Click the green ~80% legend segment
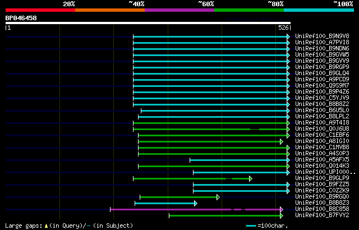Viewport: 359px width, 230px height. 249,10
